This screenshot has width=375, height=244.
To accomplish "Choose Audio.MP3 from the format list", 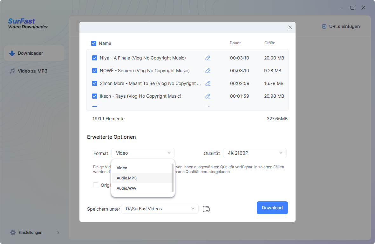I will pos(126,178).
